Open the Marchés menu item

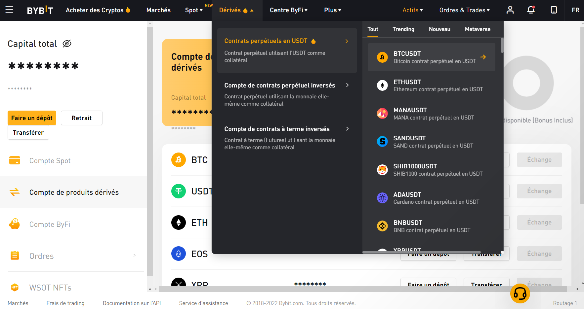click(158, 10)
